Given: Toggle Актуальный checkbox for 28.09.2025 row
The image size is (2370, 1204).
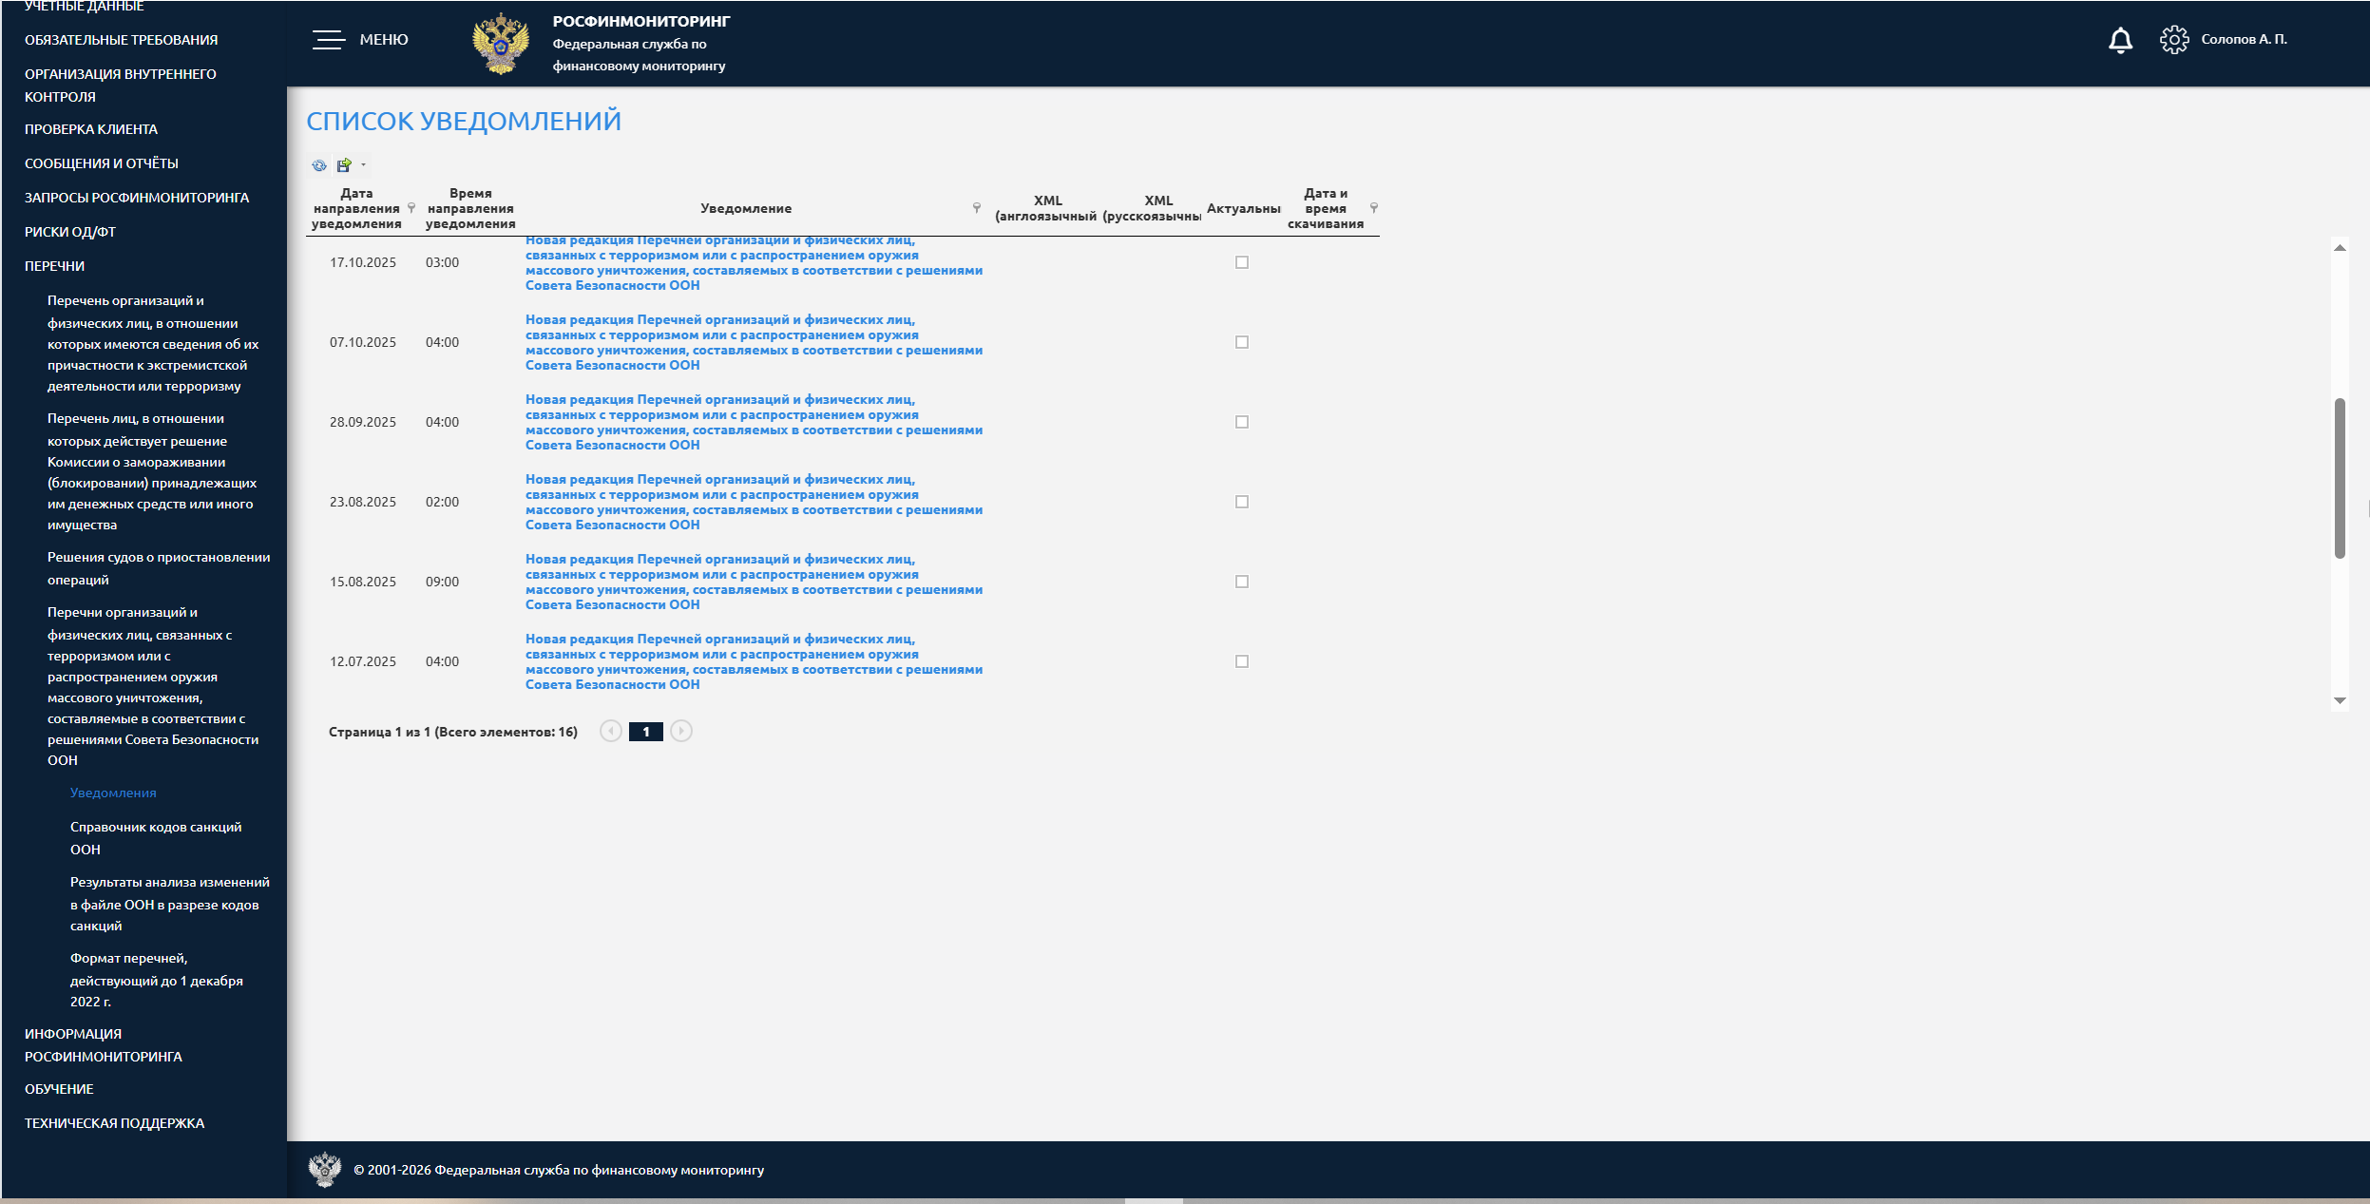Looking at the screenshot, I should pyautogui.click(x=1242, y=422).
